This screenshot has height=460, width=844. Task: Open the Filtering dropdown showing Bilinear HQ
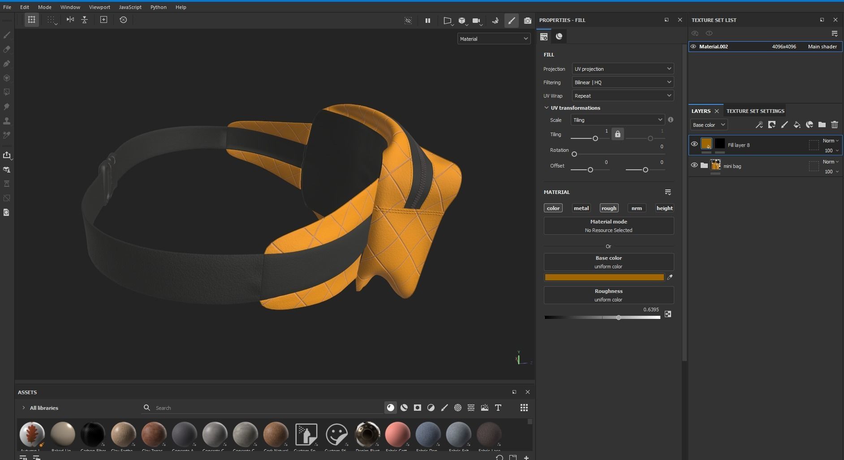click(x=623, y=82)
